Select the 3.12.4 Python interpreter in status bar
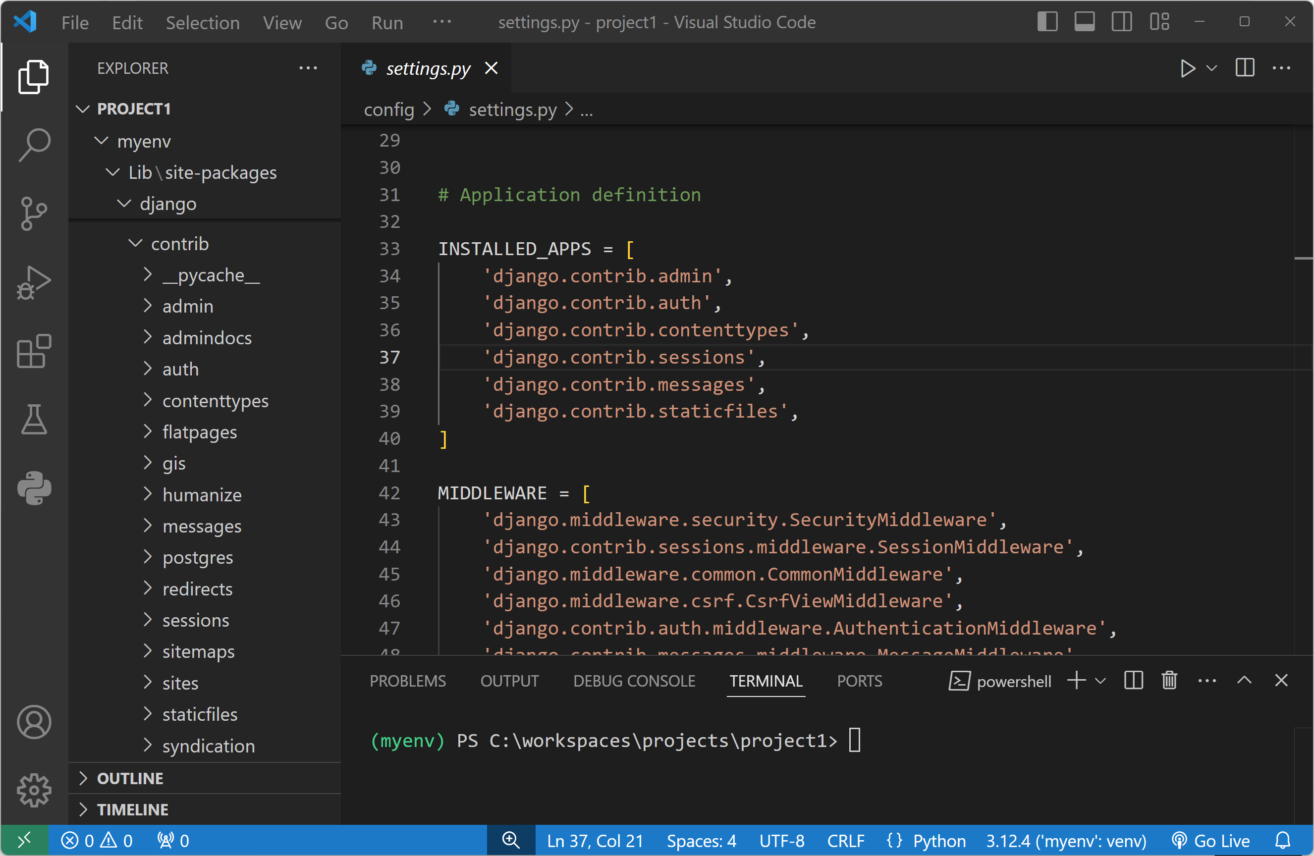 [1066, 841]
